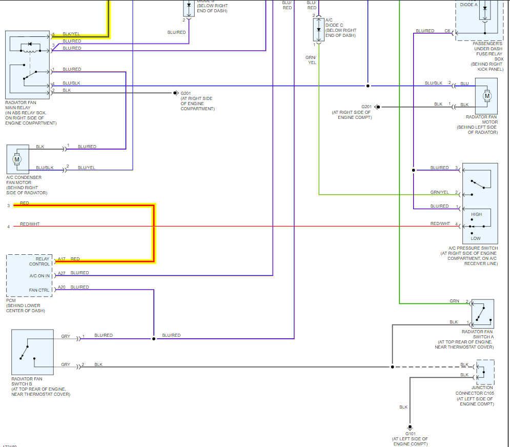The width and height of the screenshot is (510, 447).
Task: Select the 'RADIATOR FAN SWITCH A' caption
Action: pos(478,334)
